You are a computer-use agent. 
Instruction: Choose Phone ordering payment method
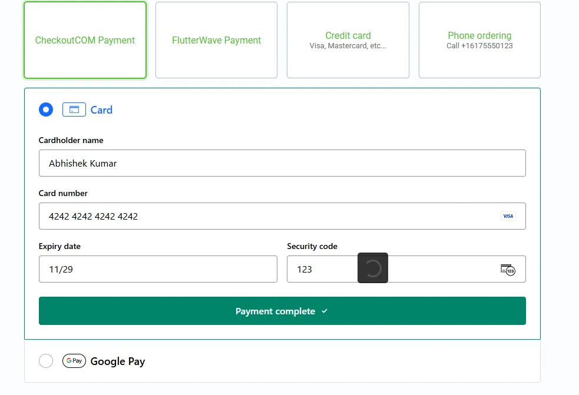tap(479, 40)
